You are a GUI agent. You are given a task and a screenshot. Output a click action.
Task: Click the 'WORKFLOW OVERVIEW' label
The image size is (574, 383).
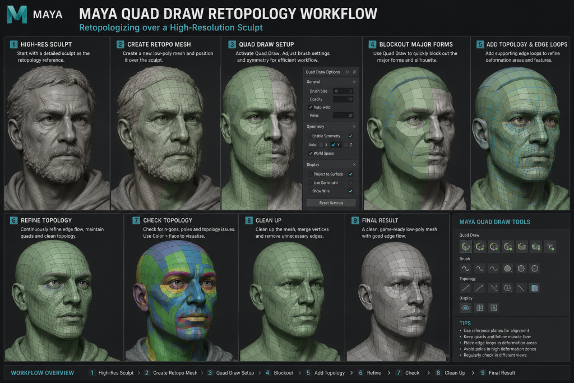point(43,373)
